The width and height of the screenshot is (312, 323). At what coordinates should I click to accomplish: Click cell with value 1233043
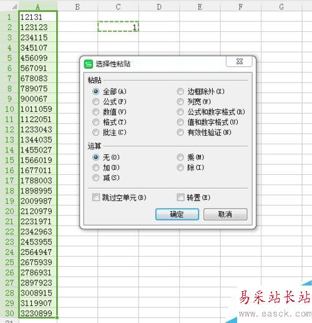pos(38,129)
